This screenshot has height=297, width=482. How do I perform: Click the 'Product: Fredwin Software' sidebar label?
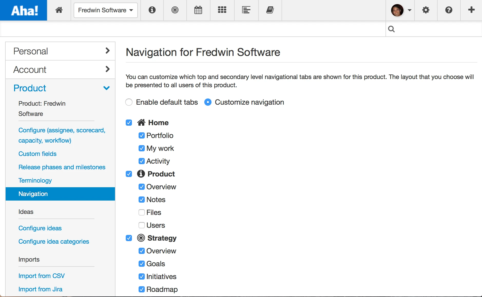[42, 109]
